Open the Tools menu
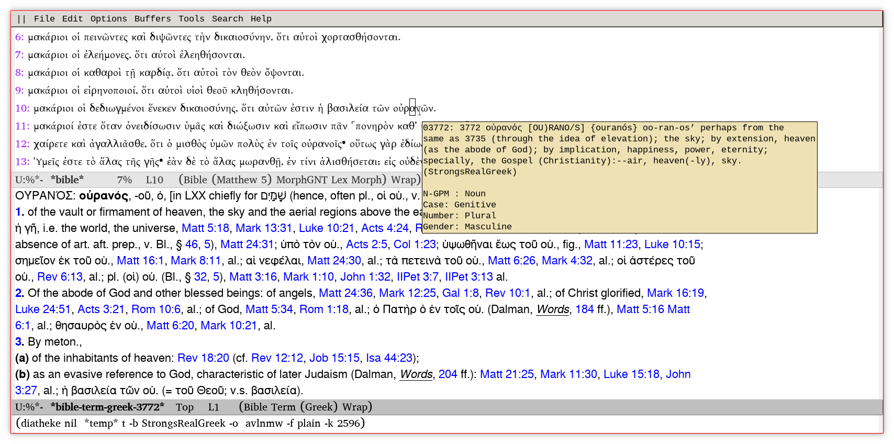The height and width of the screenshot is (444, 894). point(191,19)
